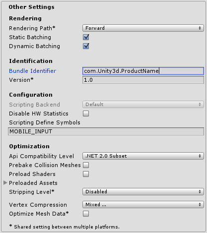Click the Other Settings header

click(31, 7)
